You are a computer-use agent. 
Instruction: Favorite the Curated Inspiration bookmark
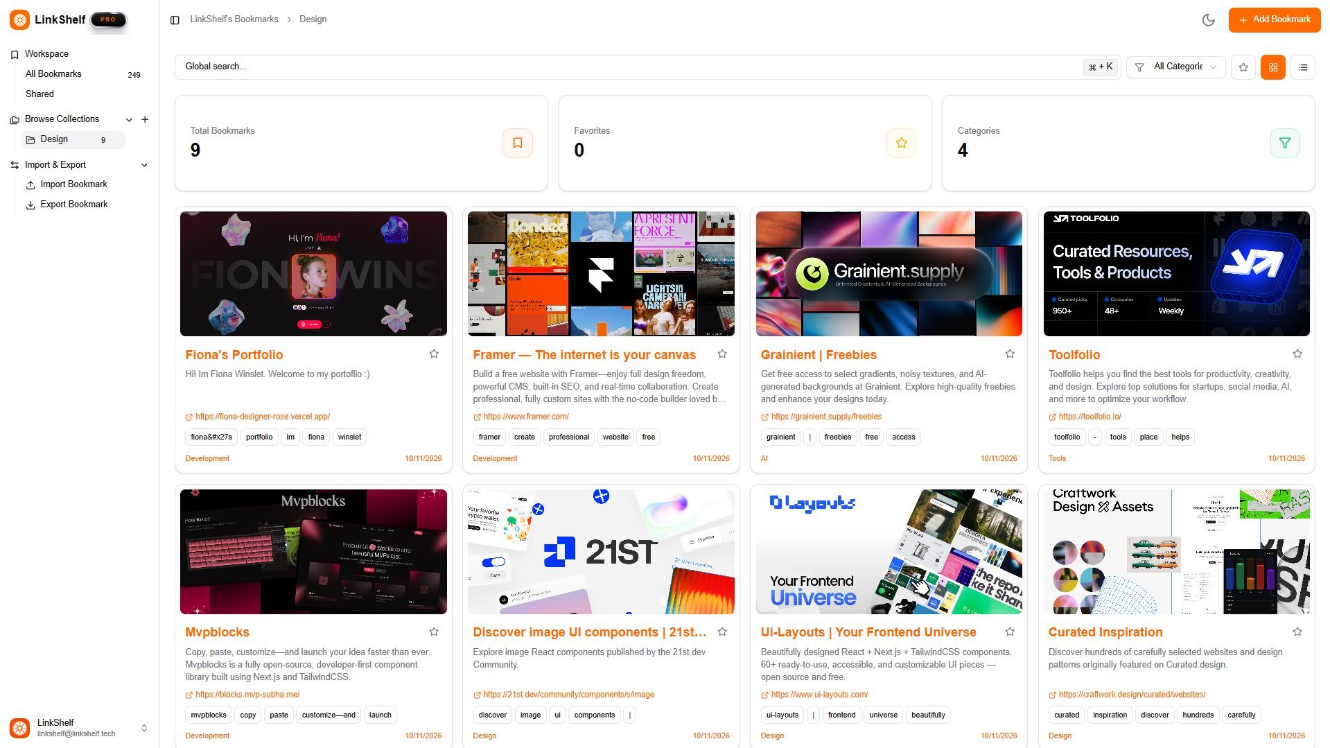pos(1297,632)
